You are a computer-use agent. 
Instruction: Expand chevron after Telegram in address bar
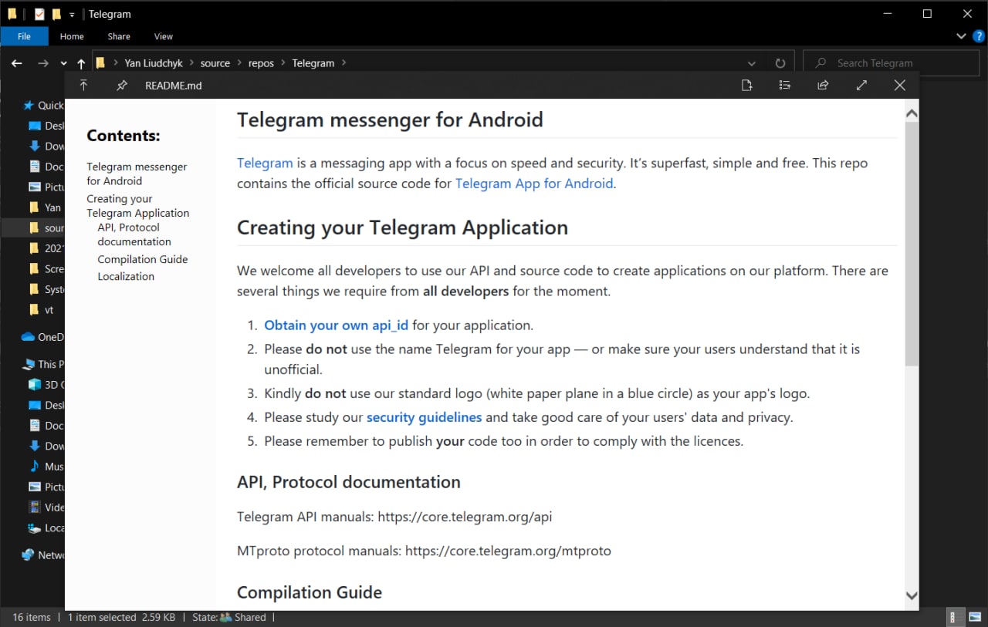click(343, 63)
